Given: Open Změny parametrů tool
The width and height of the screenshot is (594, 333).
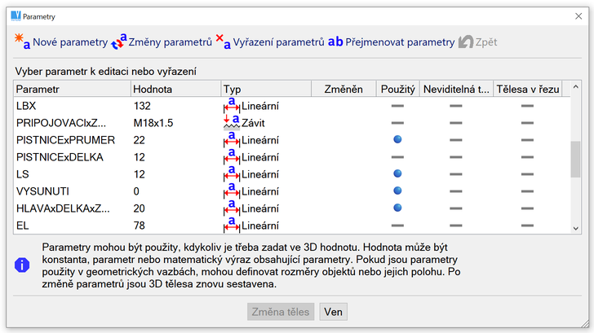Looking at the screenshot, I should [x=119, y=41].
